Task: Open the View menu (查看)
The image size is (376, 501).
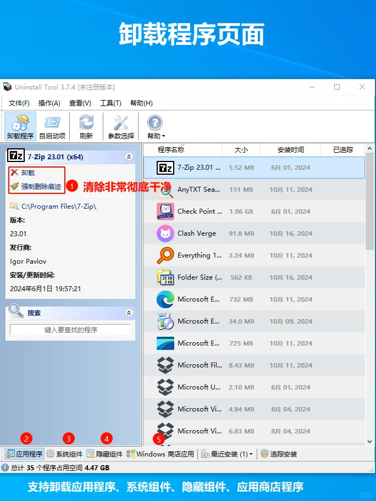Action: (x=80, y=103)
